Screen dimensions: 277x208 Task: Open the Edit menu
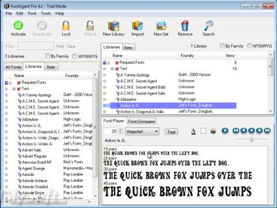coord(20,13)
